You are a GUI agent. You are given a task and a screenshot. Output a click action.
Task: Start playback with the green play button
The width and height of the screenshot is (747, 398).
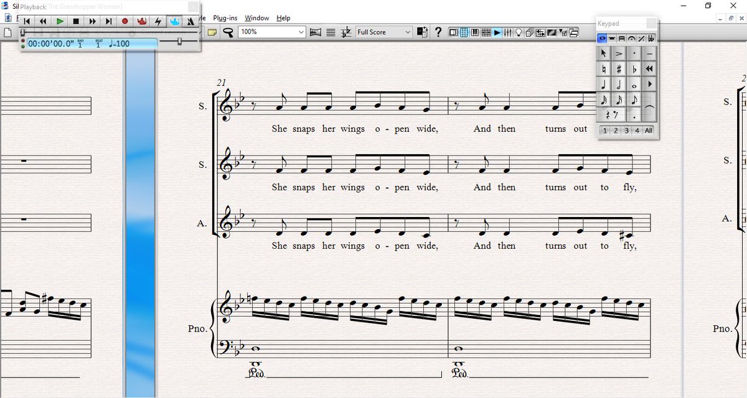pyautogui.click(x=60, y=21)
